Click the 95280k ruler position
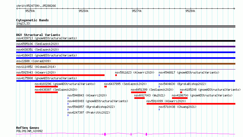This screenshot has width=243, height=137. pos(190,11)
